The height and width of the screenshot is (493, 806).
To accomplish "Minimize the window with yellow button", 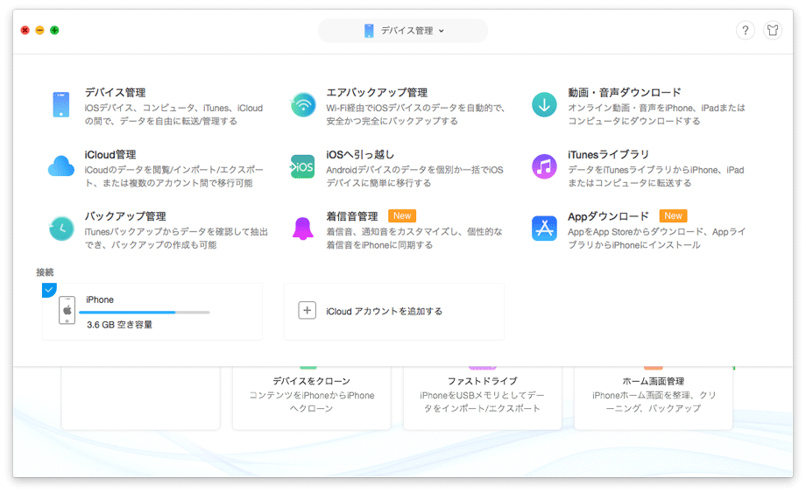I will pyautogui.click(x=39, y=31).
